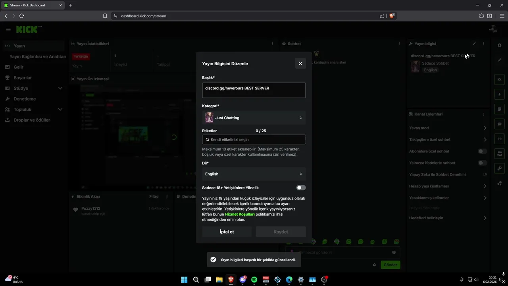Click the broadcast signal icon in right toolbar
Viewport: 508px width, 286px height.
coord(499,139)
